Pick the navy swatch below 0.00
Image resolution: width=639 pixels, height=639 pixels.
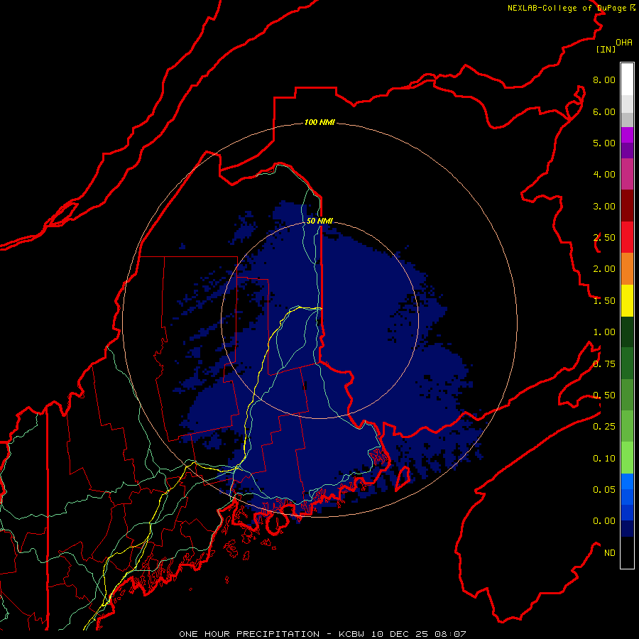point(627,528)
